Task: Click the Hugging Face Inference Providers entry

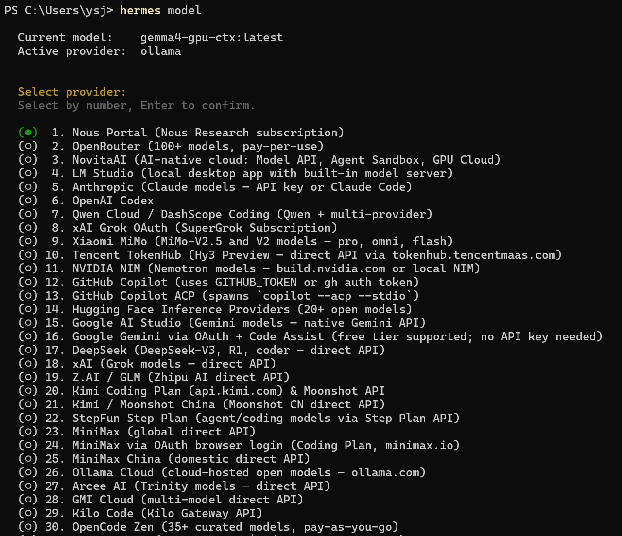Action: (x=242, y=309)
